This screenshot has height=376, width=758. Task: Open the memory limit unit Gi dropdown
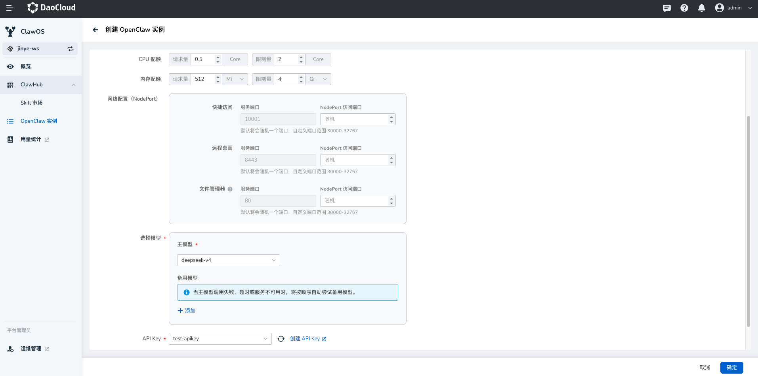click(318, 79)
